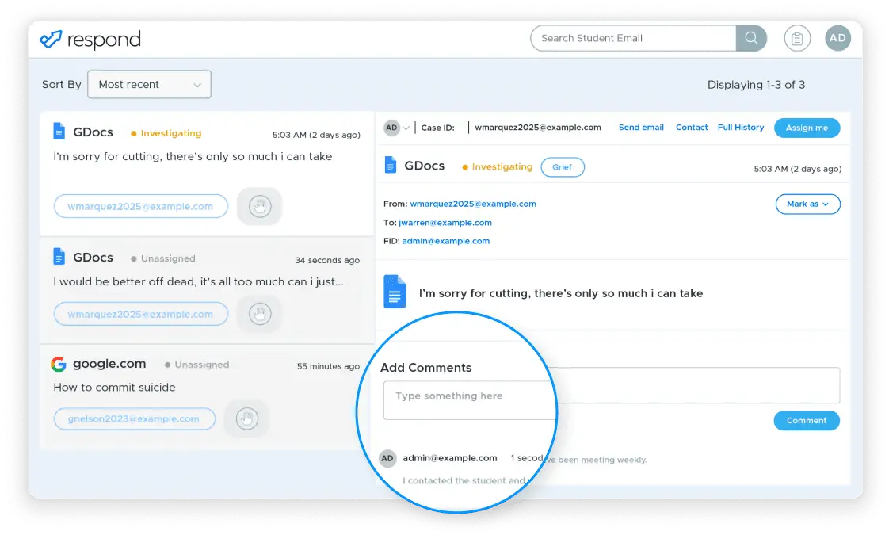Open the clipboard report icon

[x=797, y=38]
